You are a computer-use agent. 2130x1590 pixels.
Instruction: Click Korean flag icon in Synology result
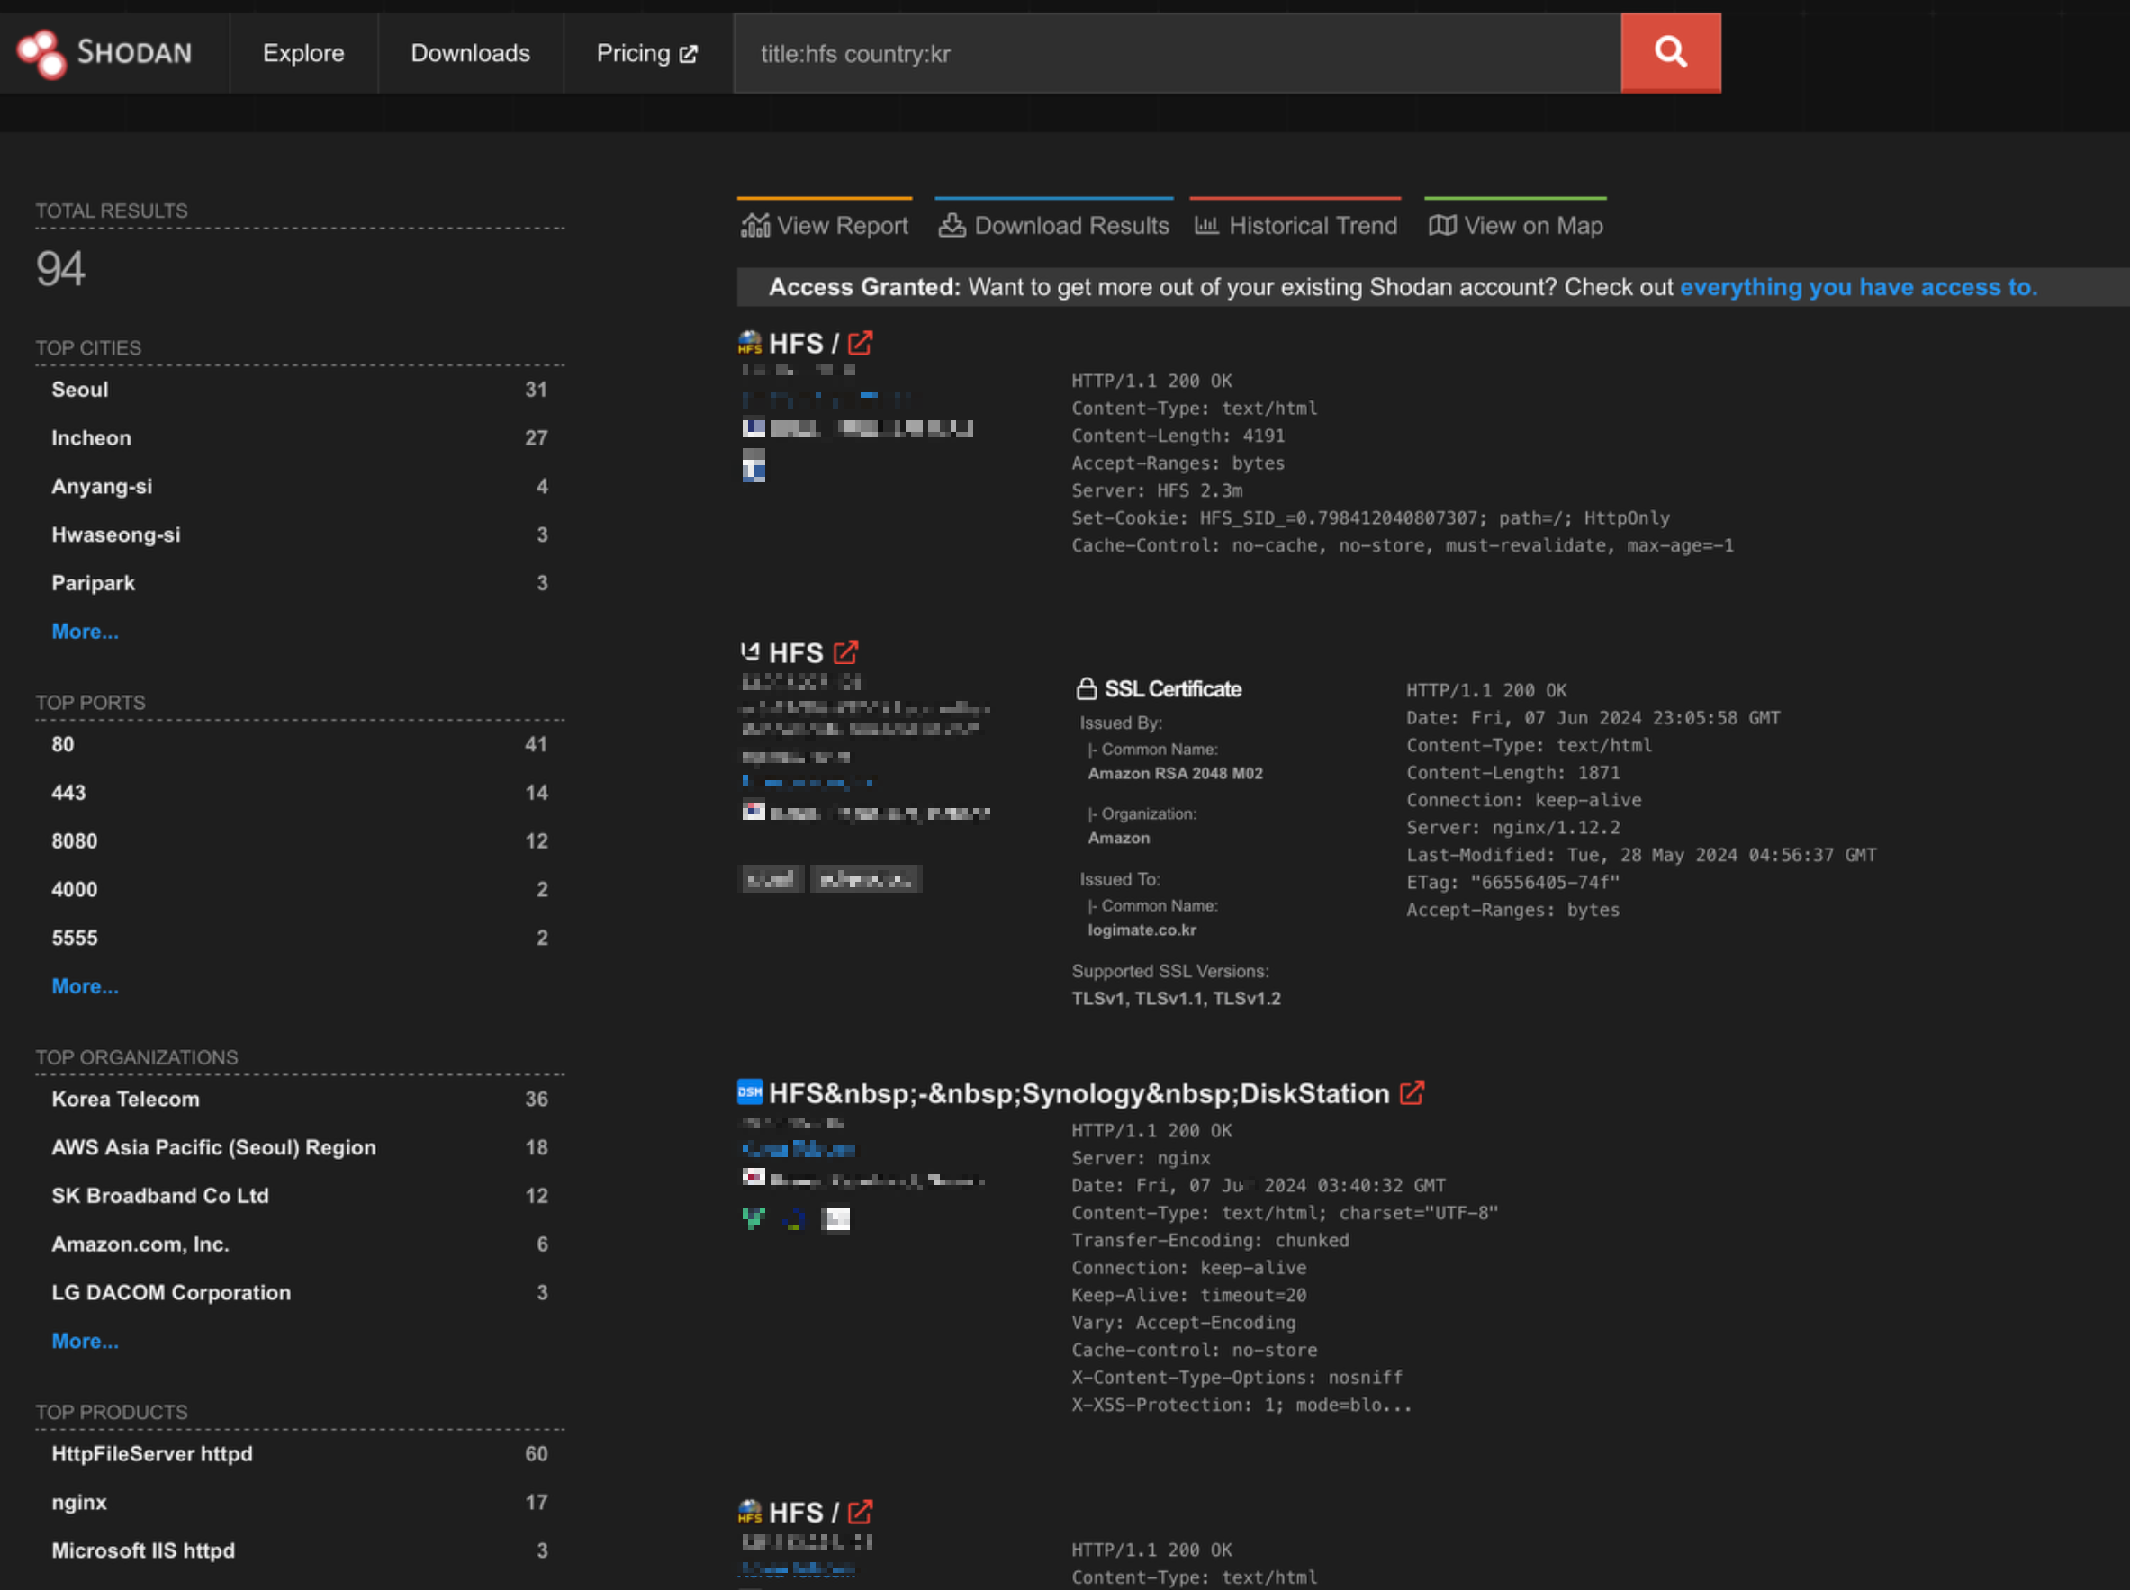tap(753, 1178)
